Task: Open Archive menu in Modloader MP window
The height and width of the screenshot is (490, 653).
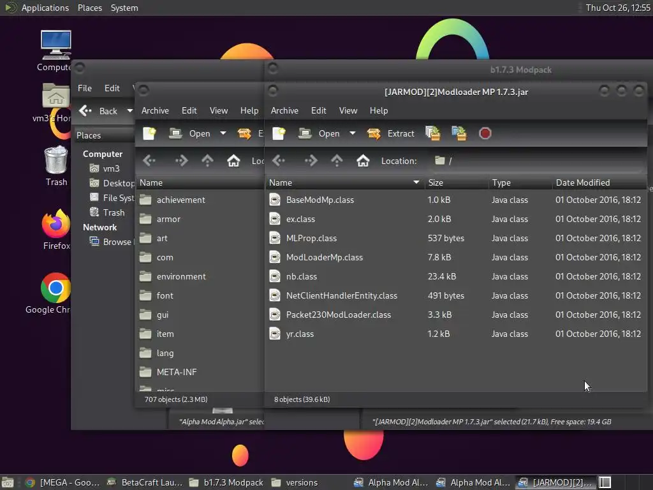Action: pos(284,111)
